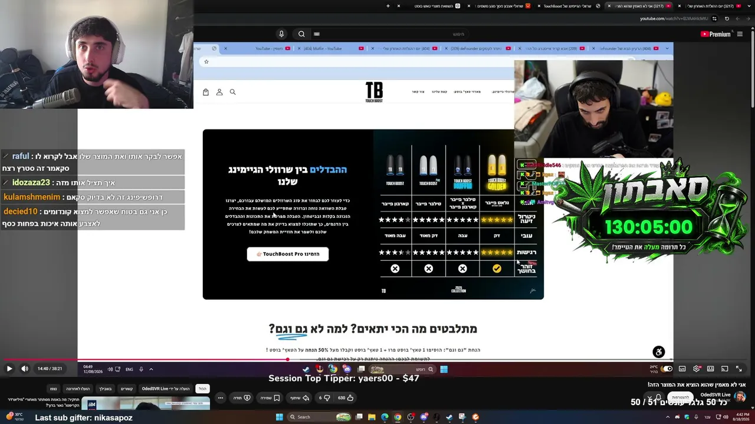Like the video with thumbs up
Screen dimensions: 755x424
pyautogui.click(x=346, y=398)
